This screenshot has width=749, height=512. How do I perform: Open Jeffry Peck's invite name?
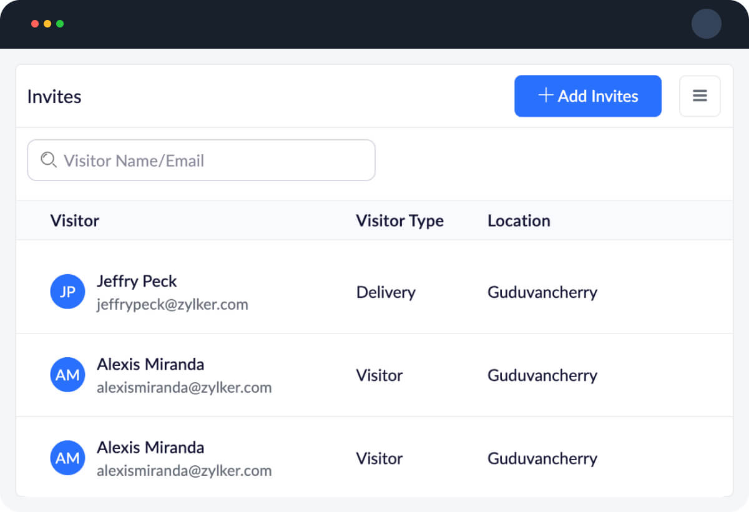[x=137, y=281]
